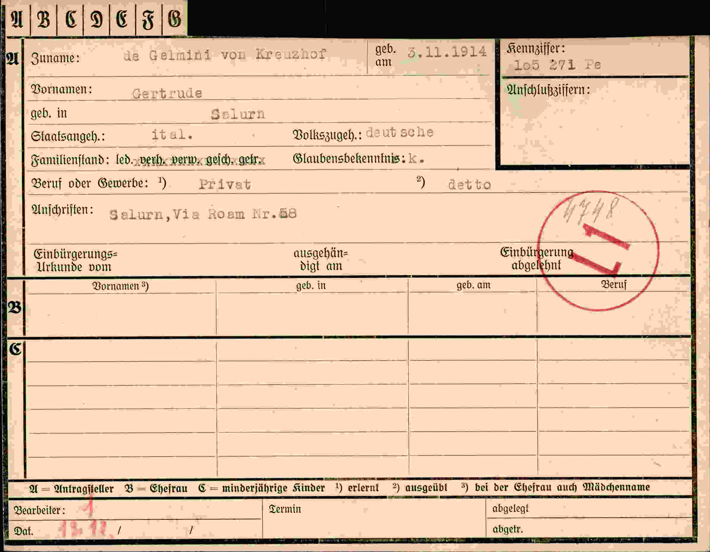Click the 'abgelegt' field
The height and width of the screenshot is (552, 710).
pyautogui.click(x=589, y=508)
